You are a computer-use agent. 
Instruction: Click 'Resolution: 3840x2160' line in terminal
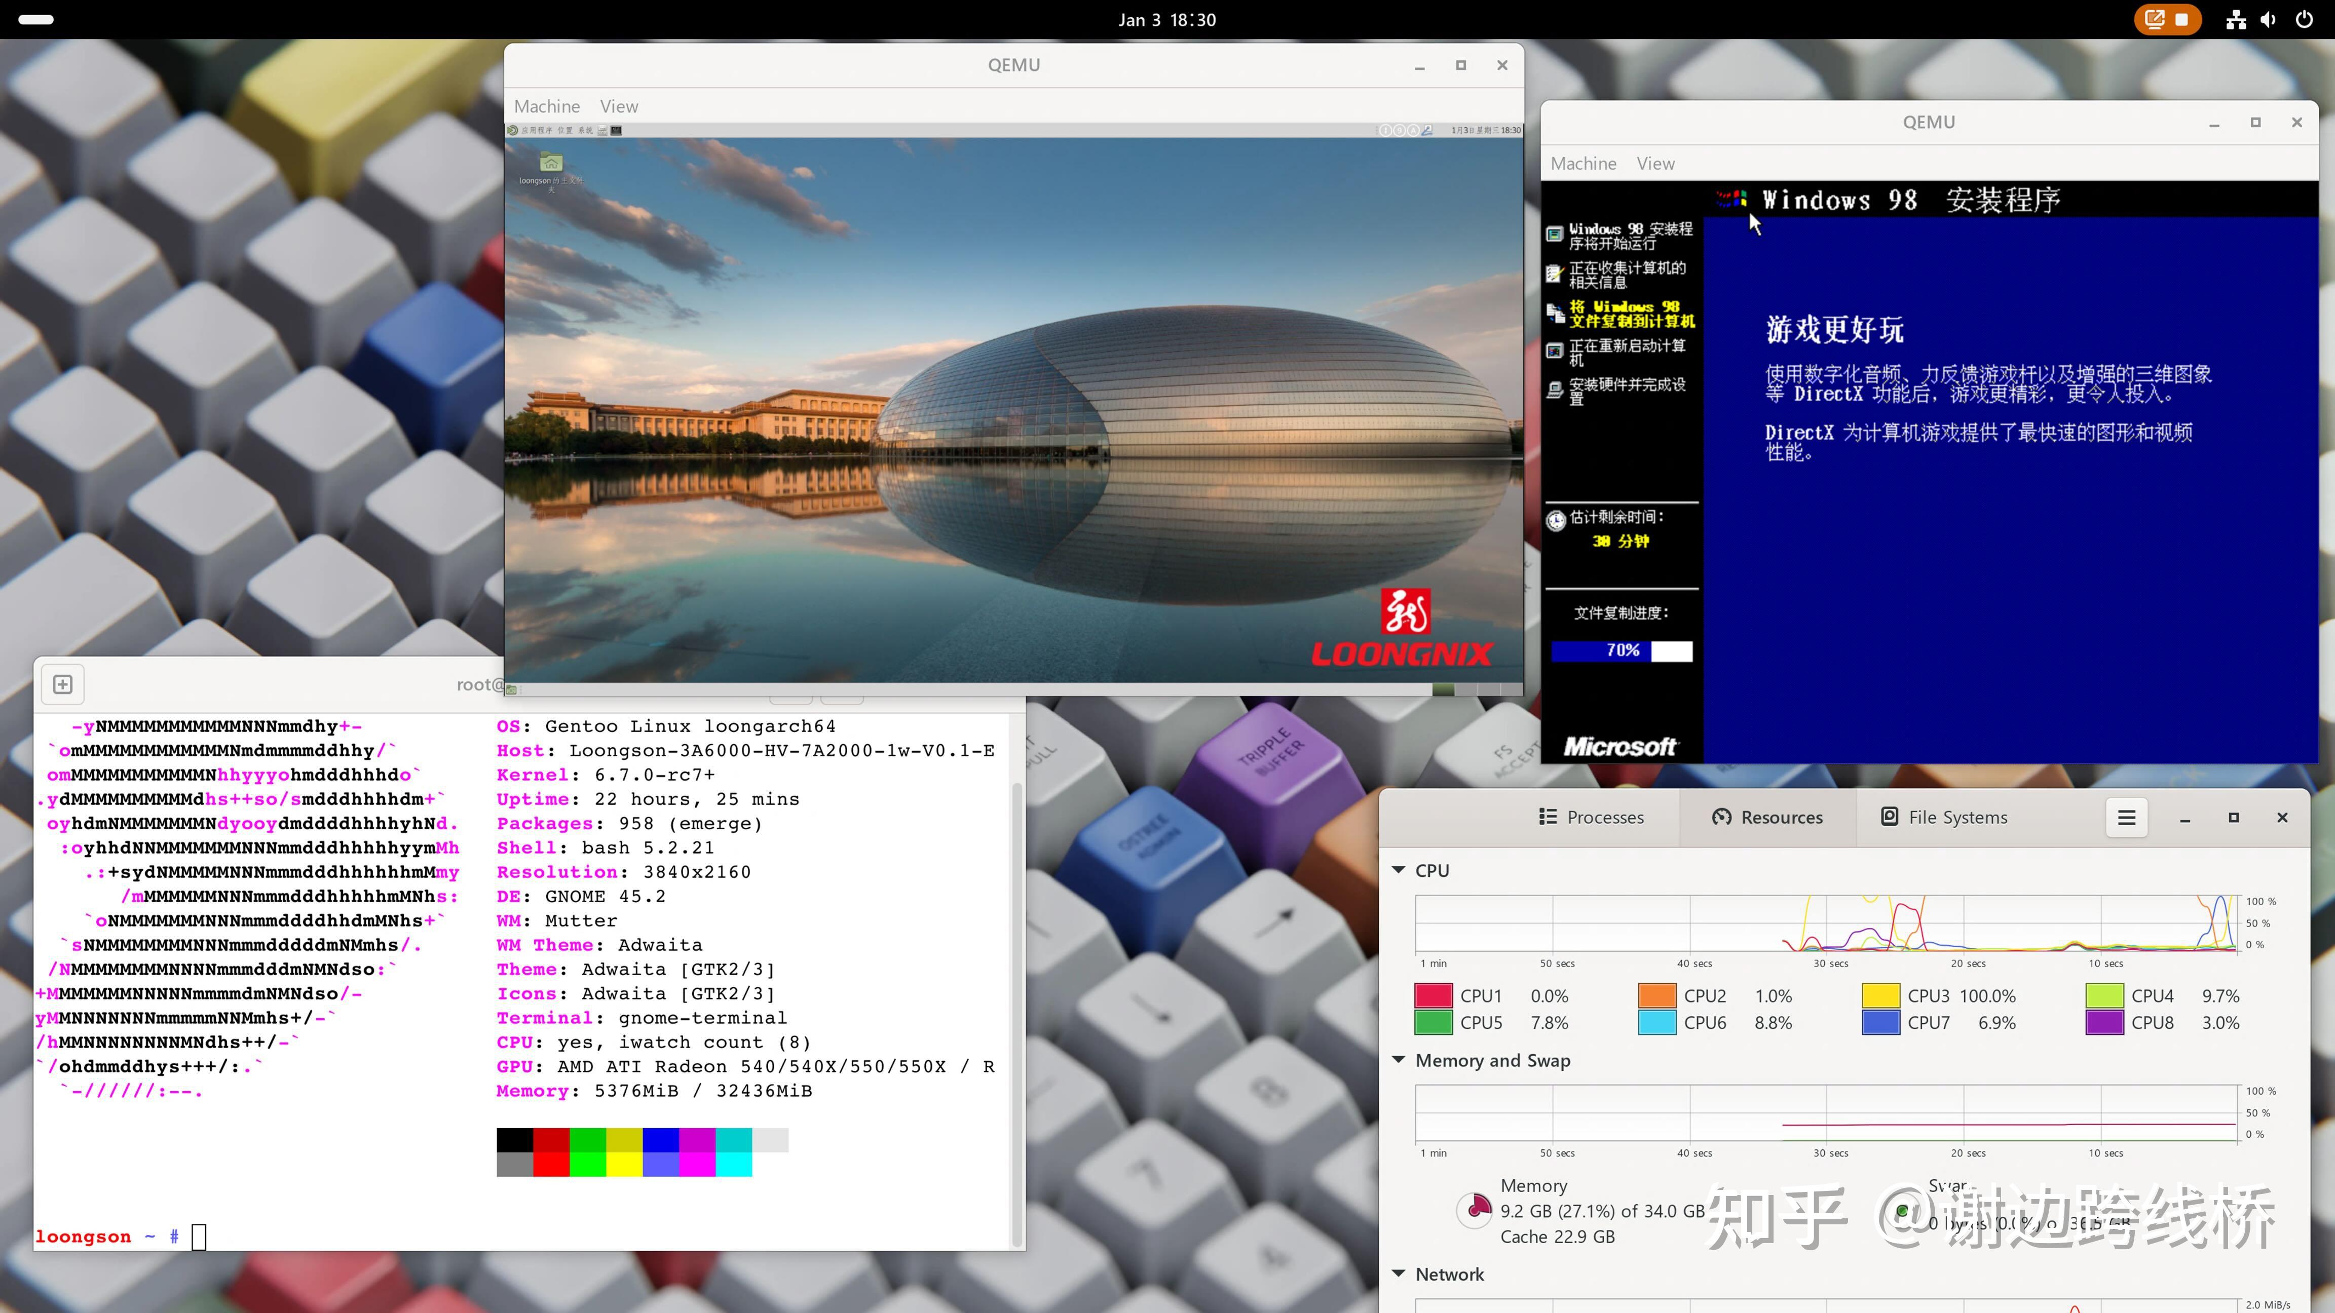click(x=624, y=873)
